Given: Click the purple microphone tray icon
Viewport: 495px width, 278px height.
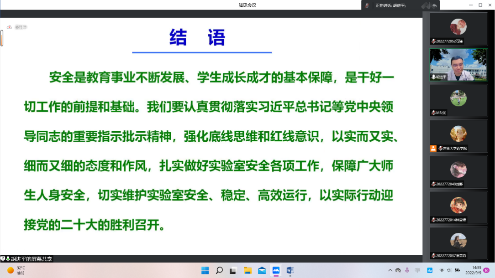Looking at the screenshot, I should (407, 270).
